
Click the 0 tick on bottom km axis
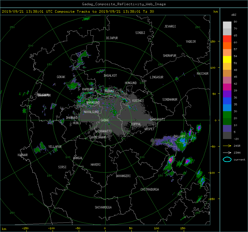tap(105, 228)
